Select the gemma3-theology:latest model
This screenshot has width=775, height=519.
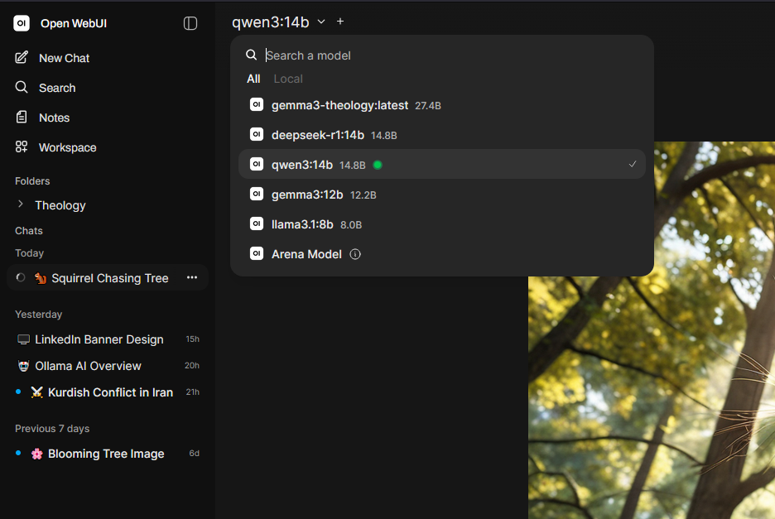pyautogui.click(x=442, y=105)
